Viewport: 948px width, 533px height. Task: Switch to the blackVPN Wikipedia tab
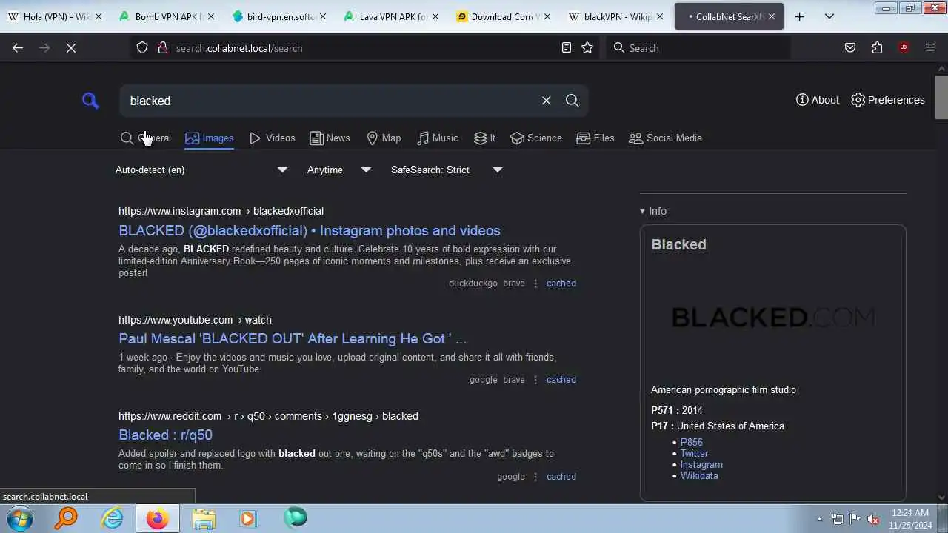615,16
